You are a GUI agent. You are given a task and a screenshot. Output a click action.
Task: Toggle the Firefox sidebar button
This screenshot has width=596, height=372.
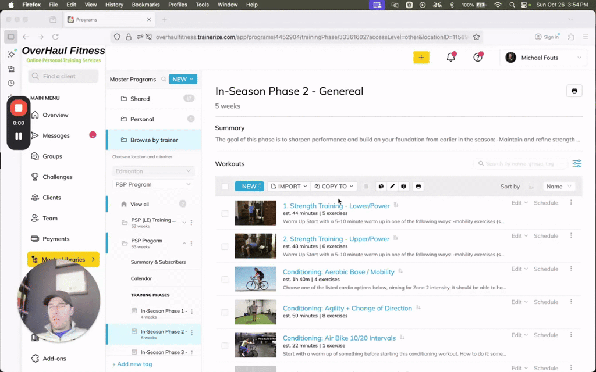(x=10, y=37)
